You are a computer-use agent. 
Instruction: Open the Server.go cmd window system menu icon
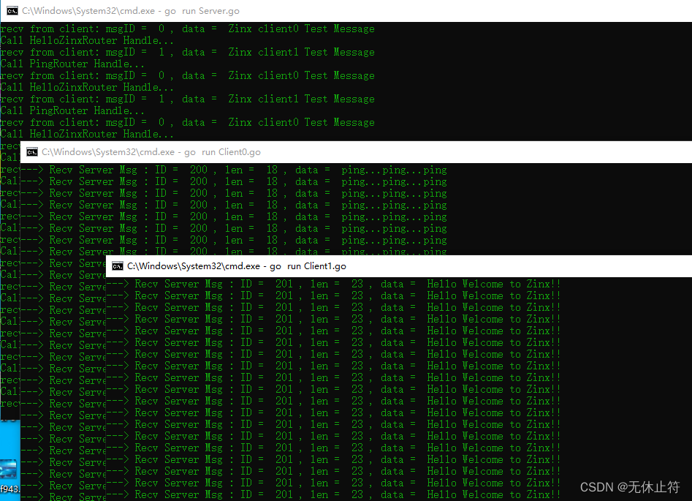click(12, 10)
